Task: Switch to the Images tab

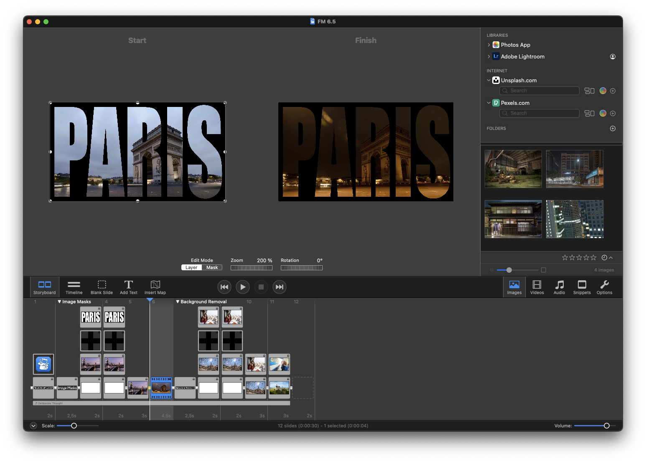Action: (x=514, y=287)
